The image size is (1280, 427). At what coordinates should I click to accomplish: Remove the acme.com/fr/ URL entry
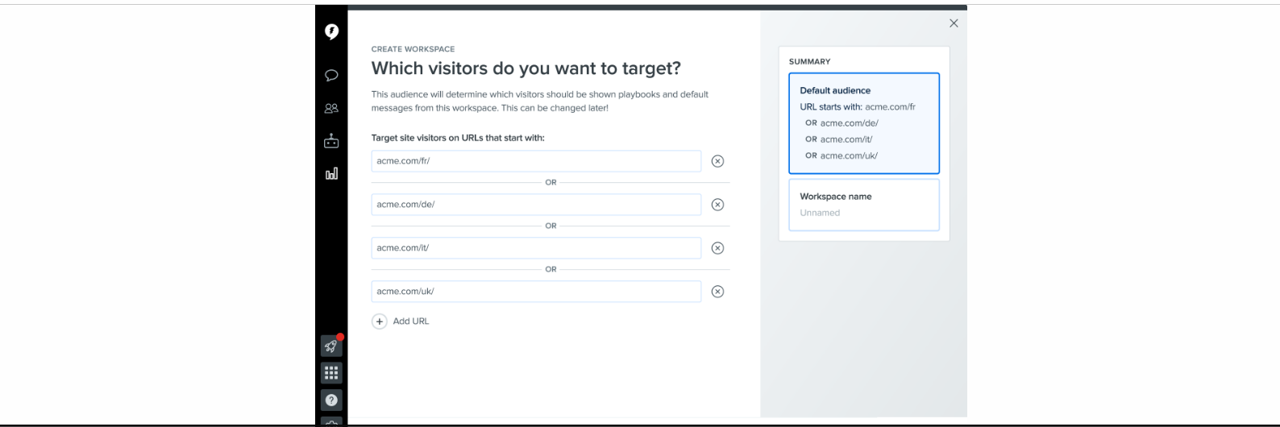coord(717,161)
